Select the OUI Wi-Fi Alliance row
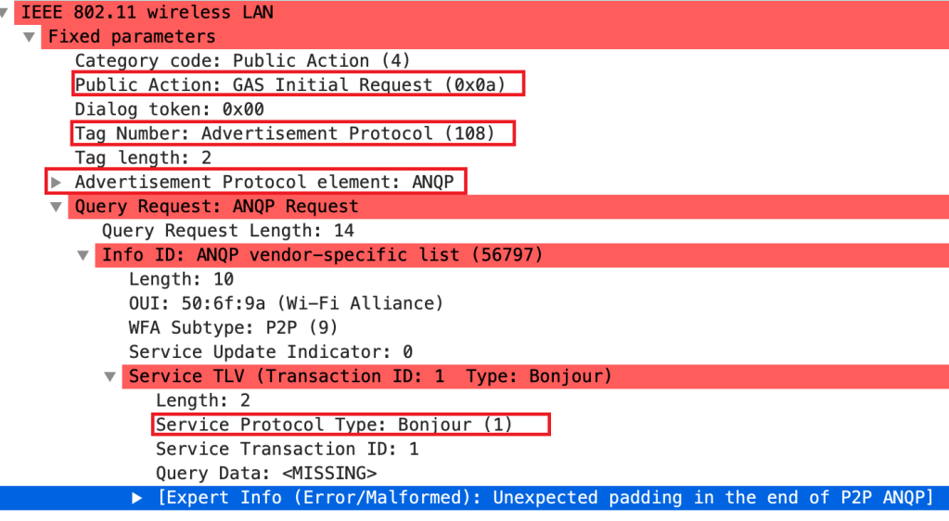This screenshot has height=521, width=949. 286,303
